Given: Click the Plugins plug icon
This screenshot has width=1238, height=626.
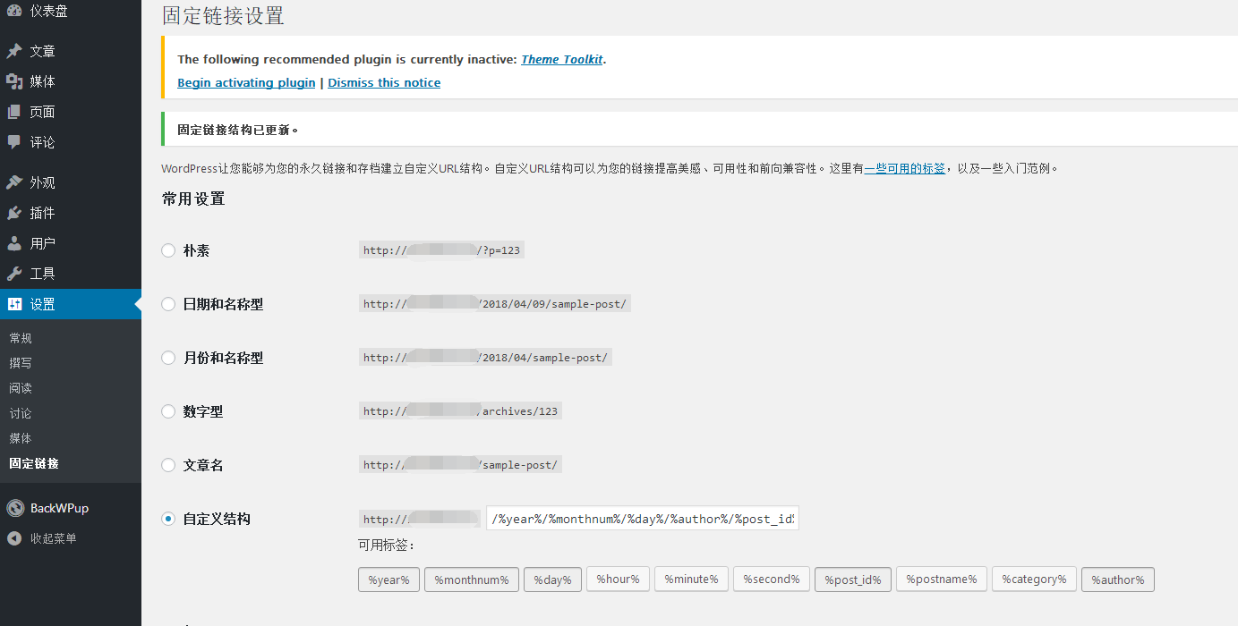Looking at the screenshot, I should pyautogui.click(x=14, y=213).
